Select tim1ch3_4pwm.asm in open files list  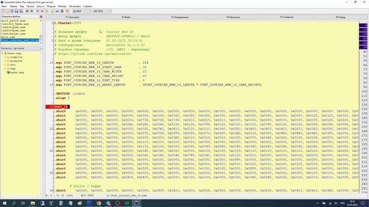click(x=15, y=24)
